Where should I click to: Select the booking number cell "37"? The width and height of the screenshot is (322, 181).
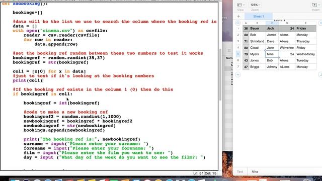246,67
